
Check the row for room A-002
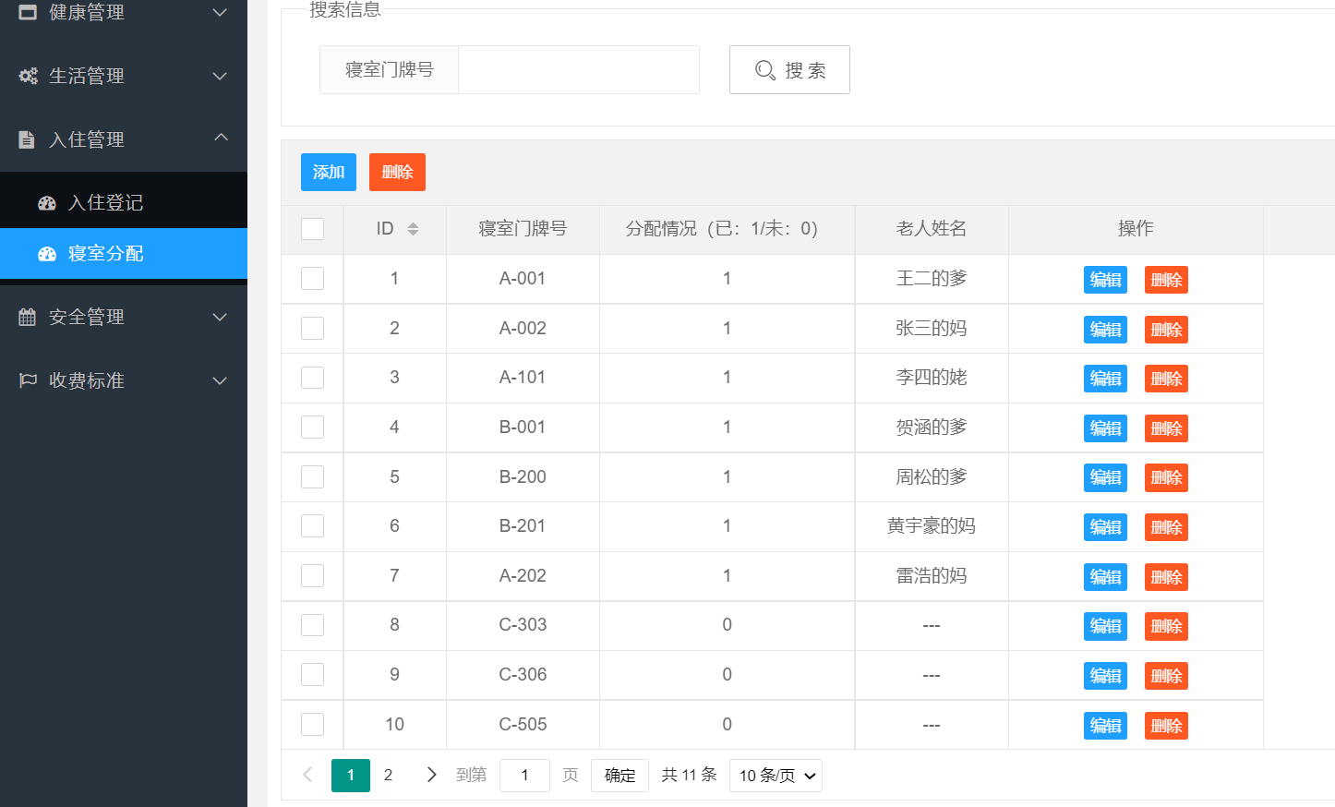(x=313, y=329)
